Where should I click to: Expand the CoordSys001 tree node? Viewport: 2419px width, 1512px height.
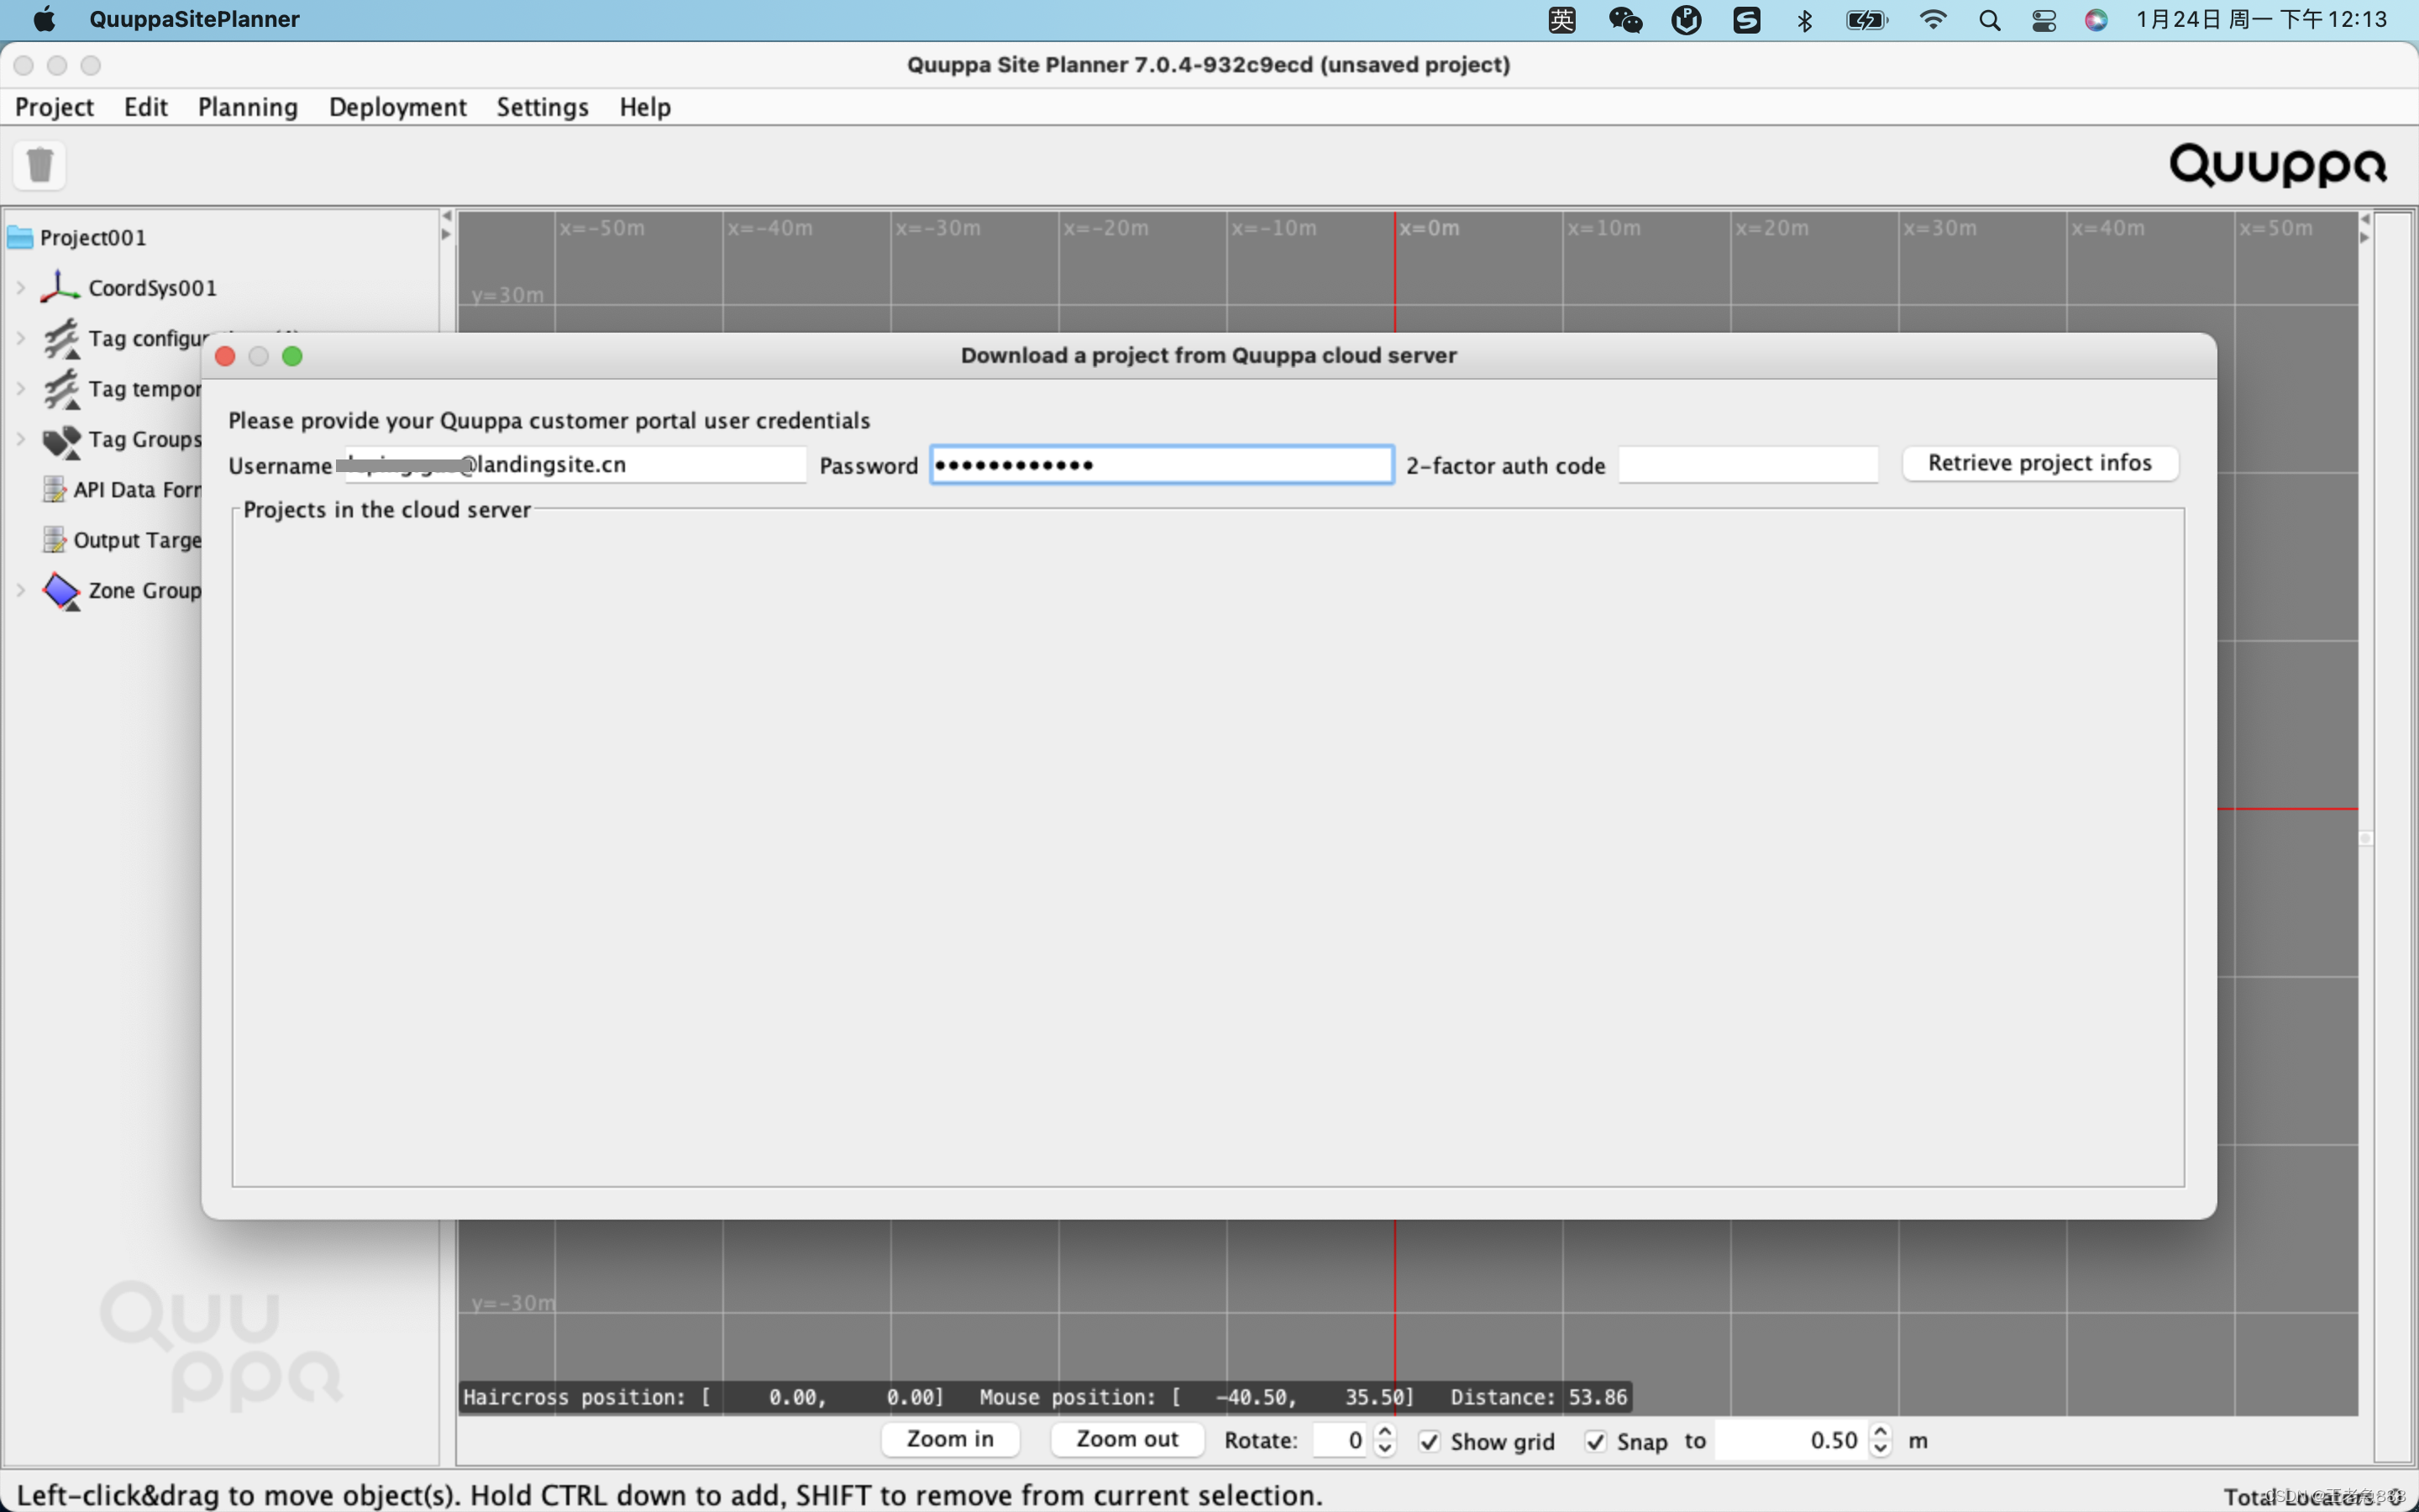point(20,288)
